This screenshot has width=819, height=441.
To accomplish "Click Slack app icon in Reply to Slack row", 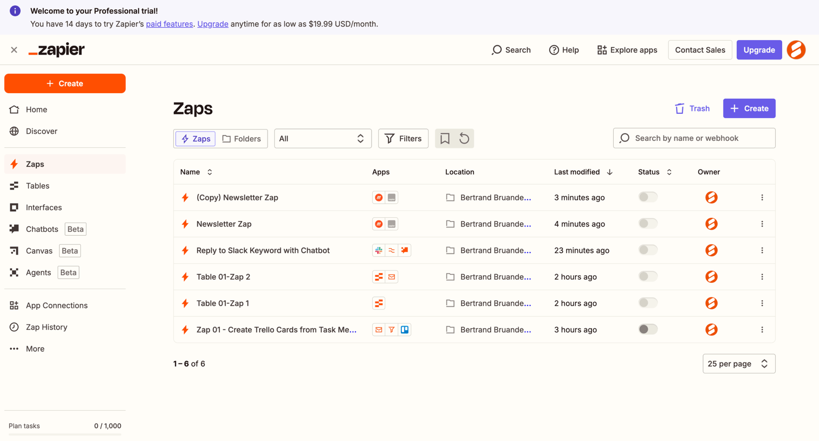I will click(379, 250).
